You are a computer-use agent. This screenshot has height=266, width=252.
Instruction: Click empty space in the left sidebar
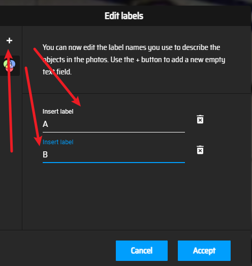pyautogui.click(x=11, y=187)
